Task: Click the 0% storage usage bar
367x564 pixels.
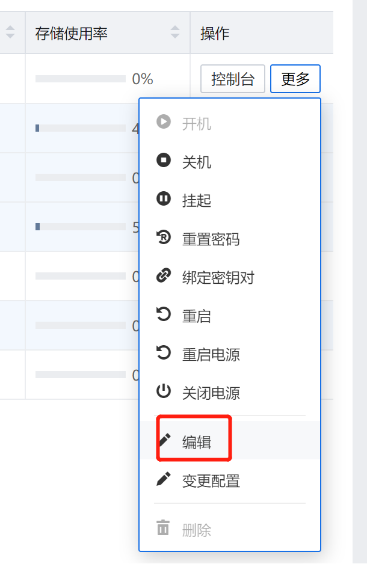Action: 81,79
